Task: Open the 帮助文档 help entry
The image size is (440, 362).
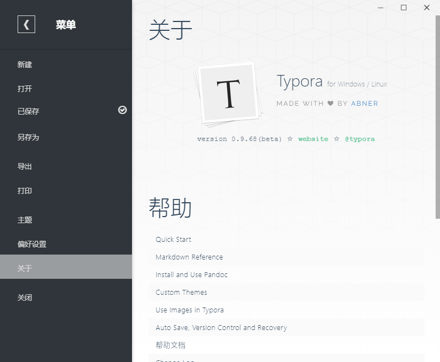Action: [x=287, y=345]
